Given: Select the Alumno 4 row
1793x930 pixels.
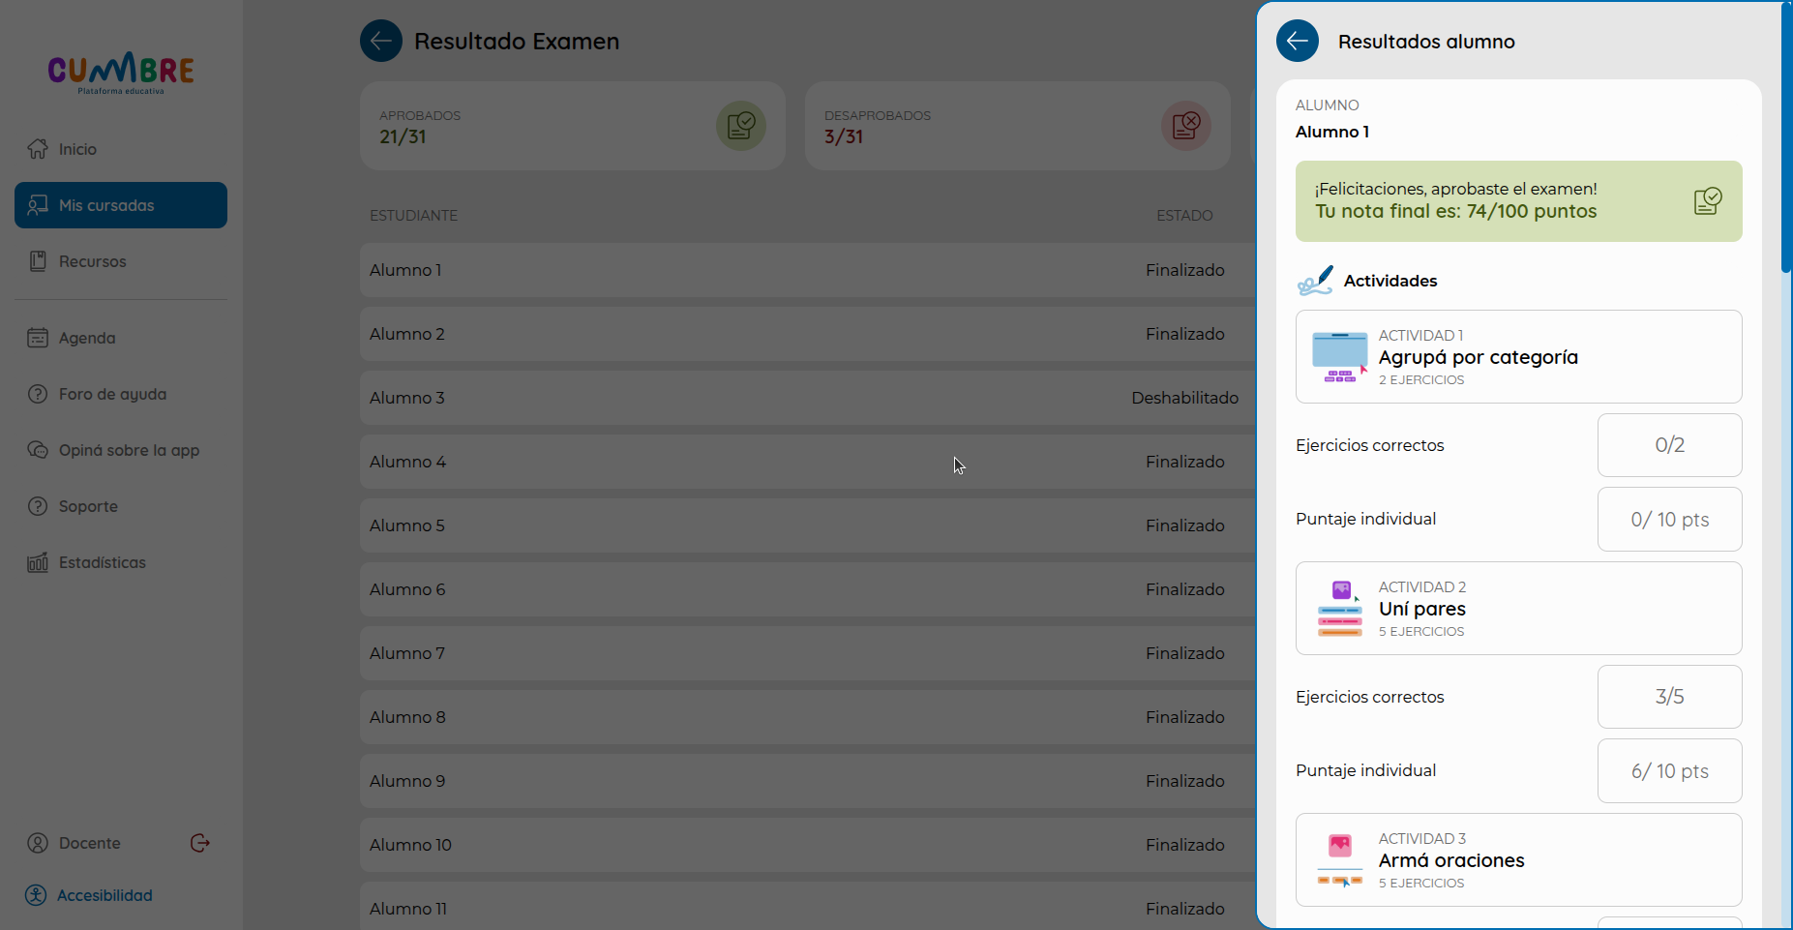Looking at the screenshot, I should tap(808, 462).
